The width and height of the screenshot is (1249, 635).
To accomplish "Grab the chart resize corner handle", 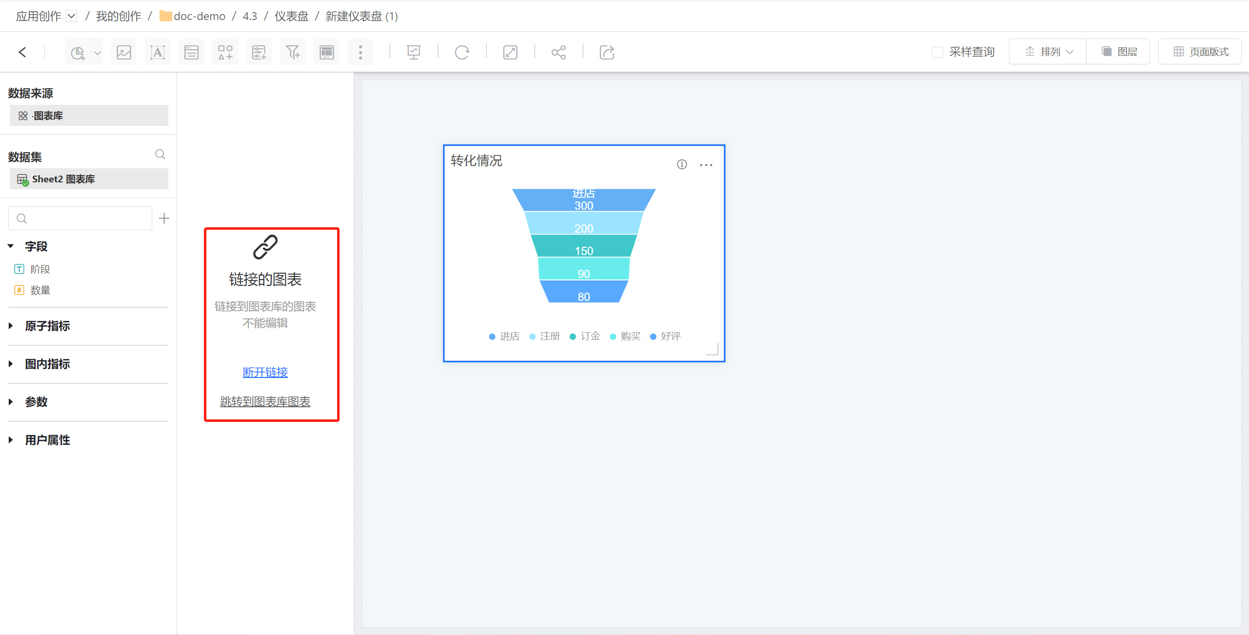I will click(x=713, y=349).
